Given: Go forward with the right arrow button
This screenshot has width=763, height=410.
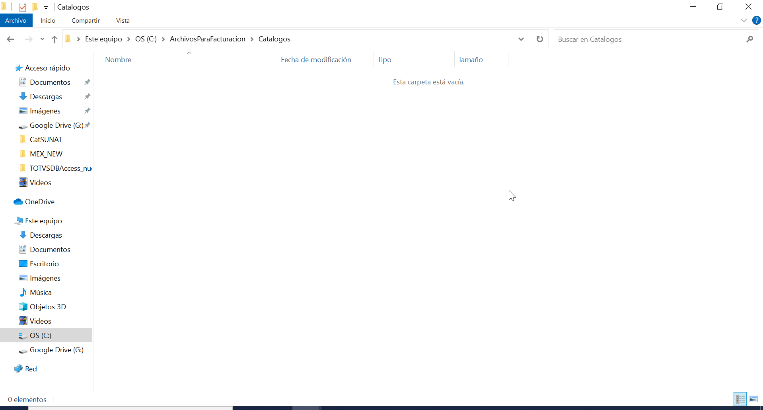Looking at the screenshot, I should coord(29,39).
